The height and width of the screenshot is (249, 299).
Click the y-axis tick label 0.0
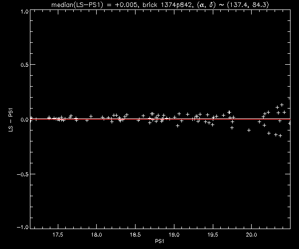[24, 120]
